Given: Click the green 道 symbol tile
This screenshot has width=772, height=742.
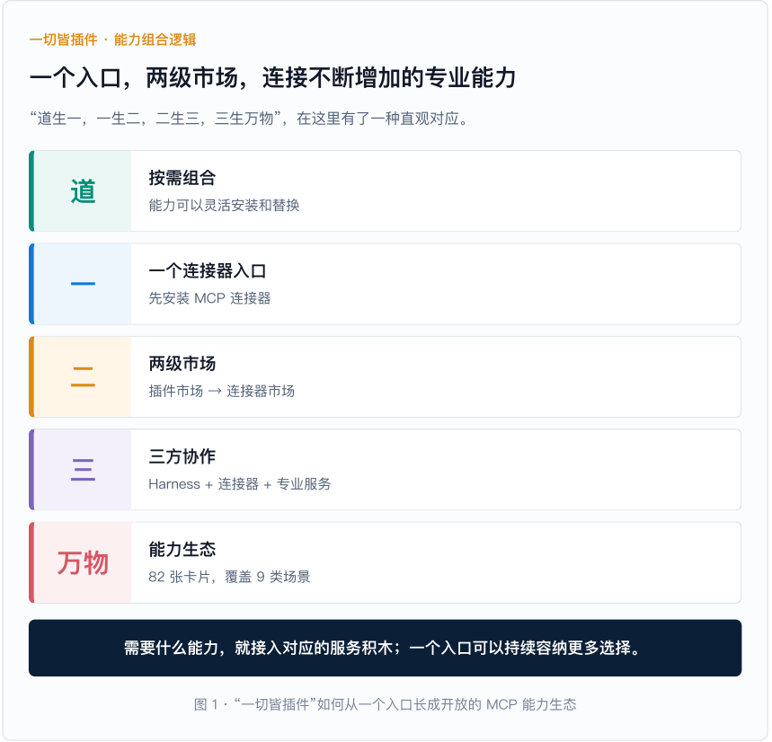Looking at the screenshot, I should pos(82,191).
